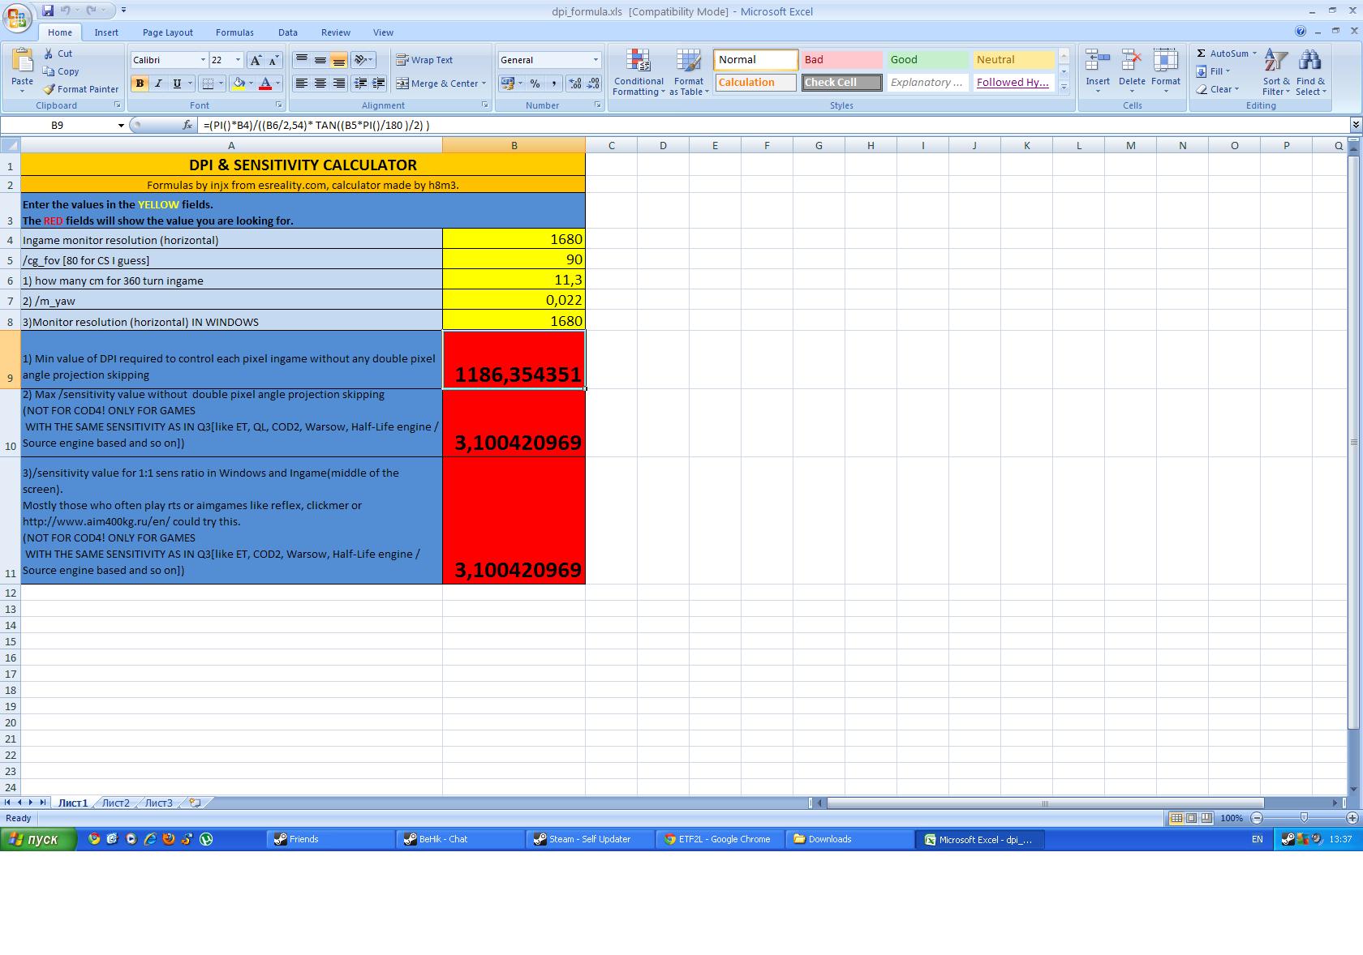
Task: Apply Top Align to cell
Action: click(302, 60)
